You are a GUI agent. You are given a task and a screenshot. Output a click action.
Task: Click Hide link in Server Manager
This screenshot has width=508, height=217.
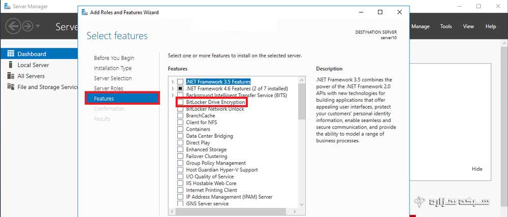(477, 169)
